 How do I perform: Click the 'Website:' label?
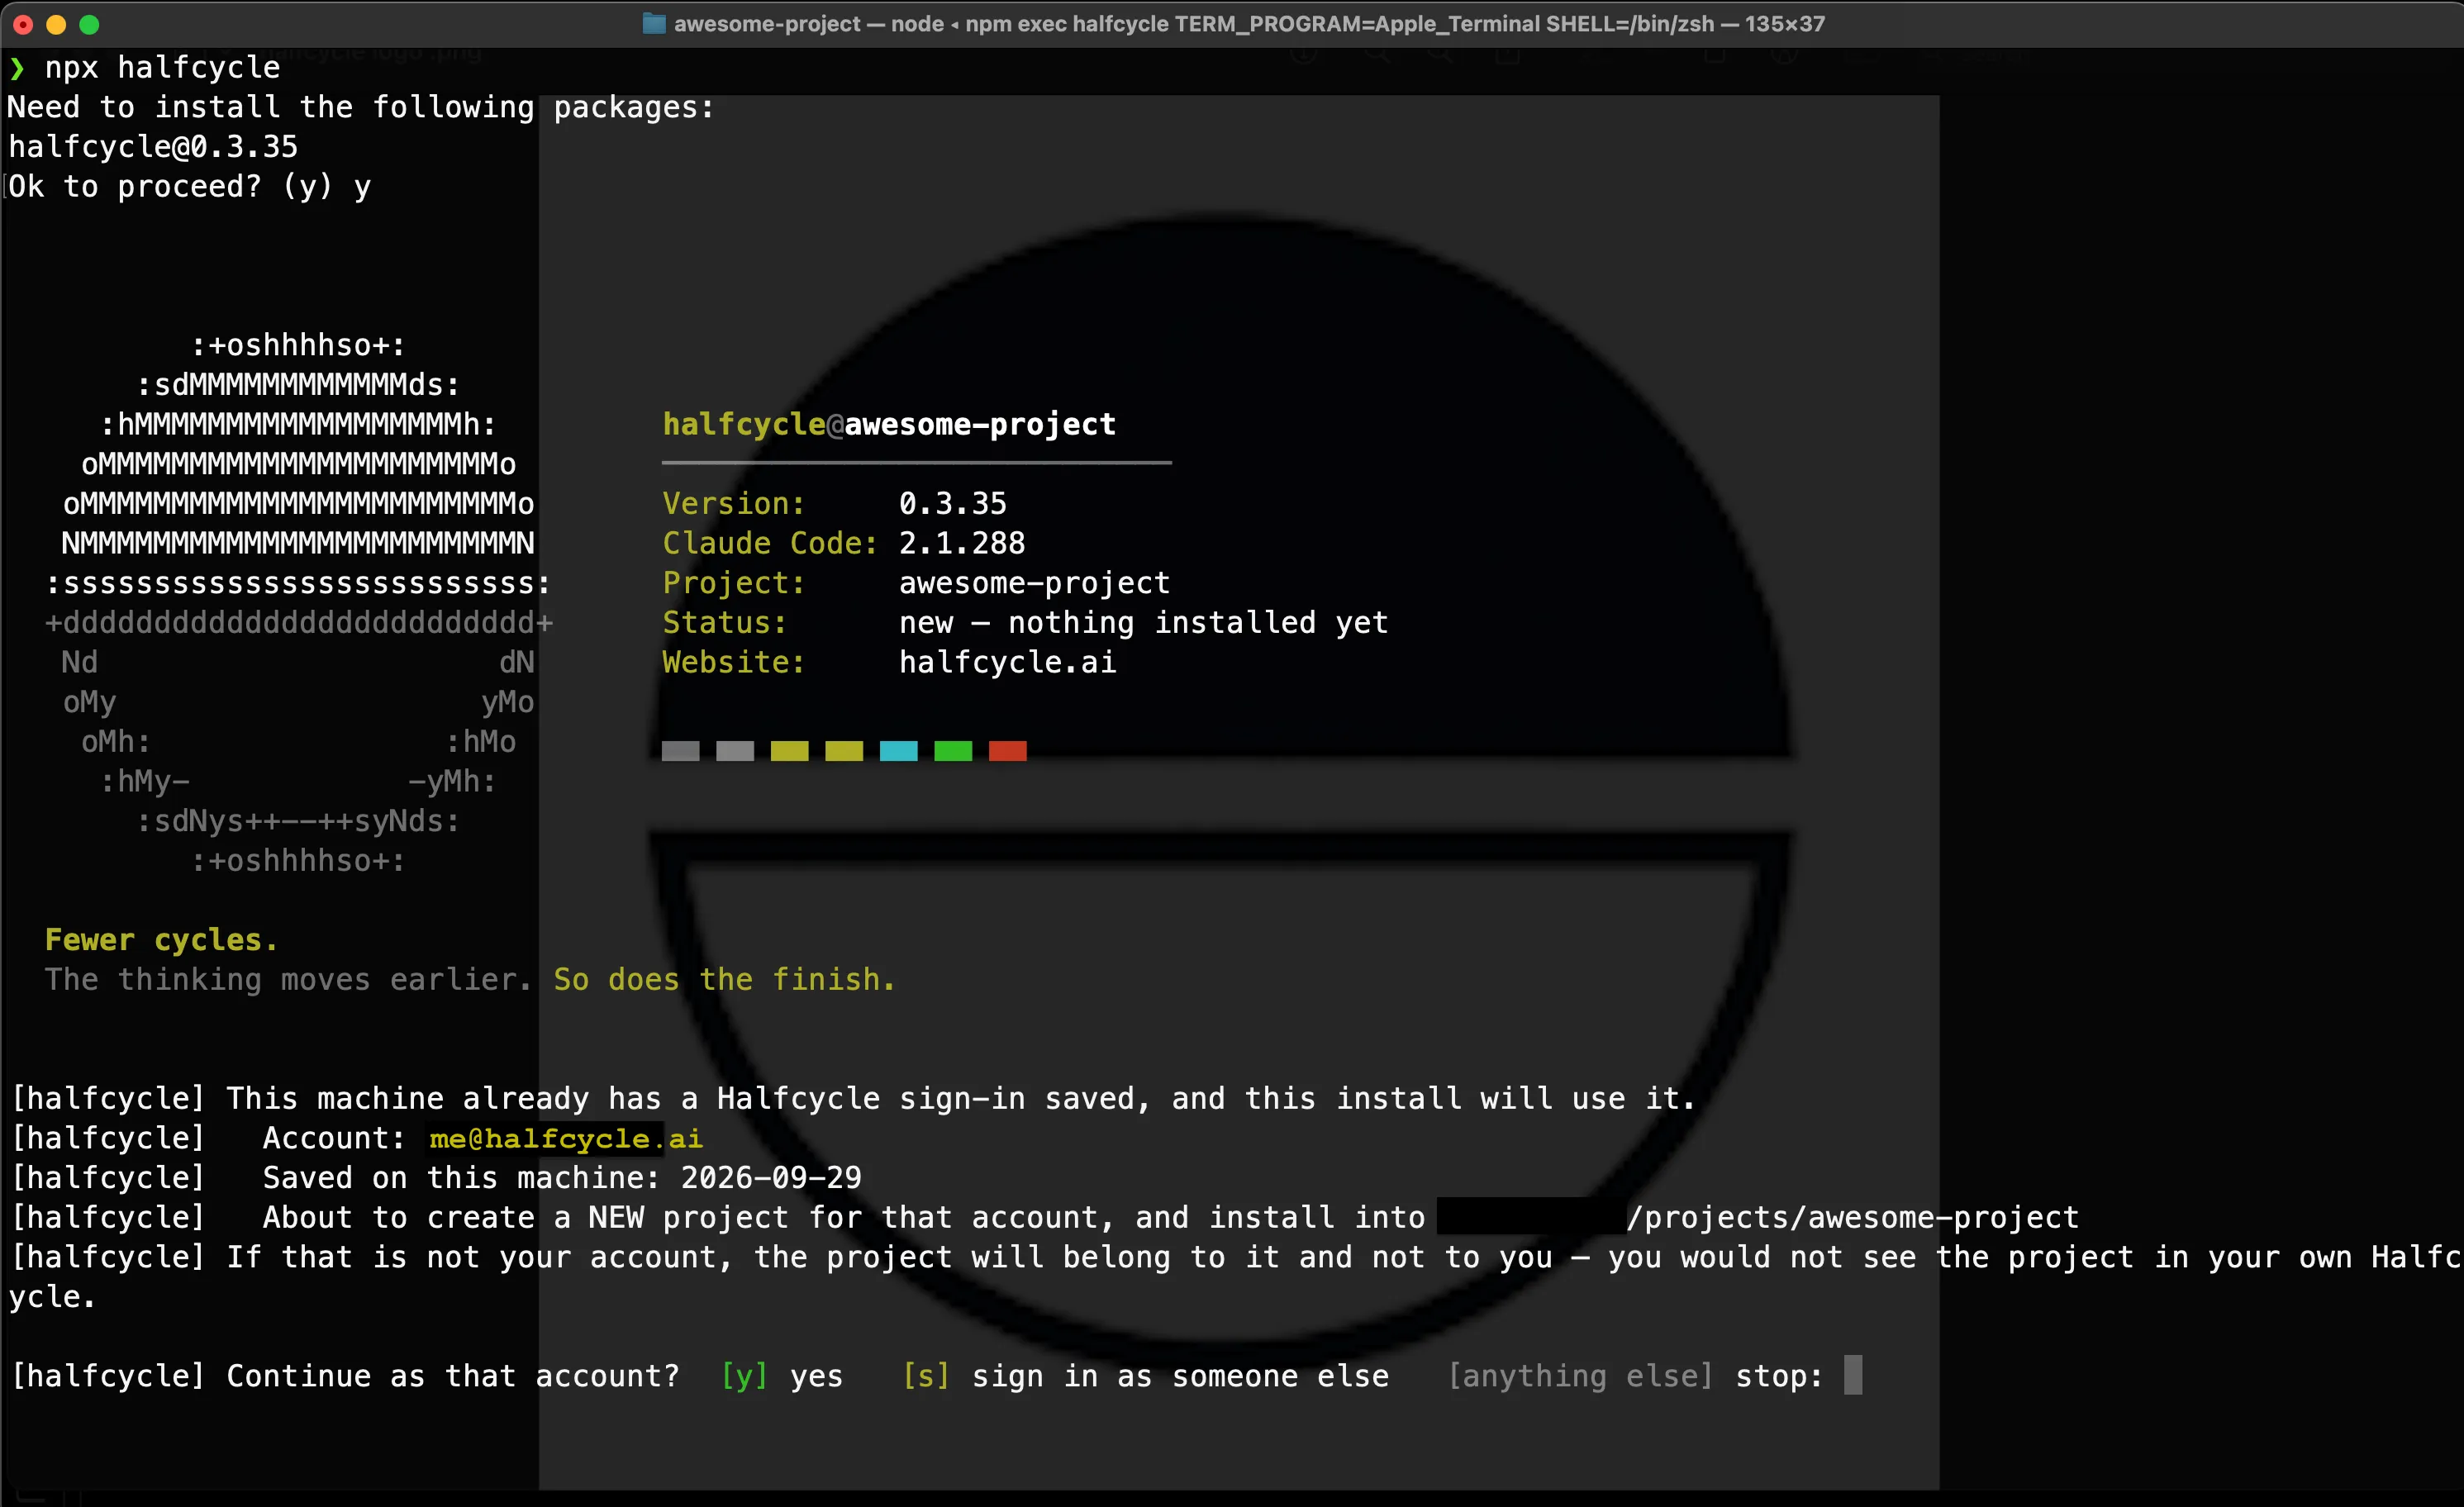coord(733,662)
